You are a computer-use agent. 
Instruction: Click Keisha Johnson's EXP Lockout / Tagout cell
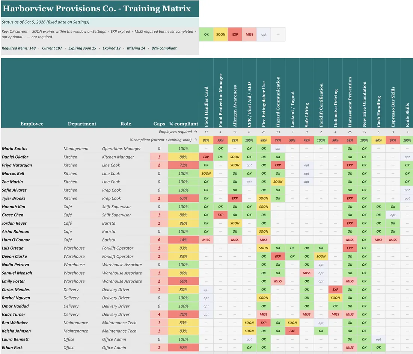click(x=292, y=331)
